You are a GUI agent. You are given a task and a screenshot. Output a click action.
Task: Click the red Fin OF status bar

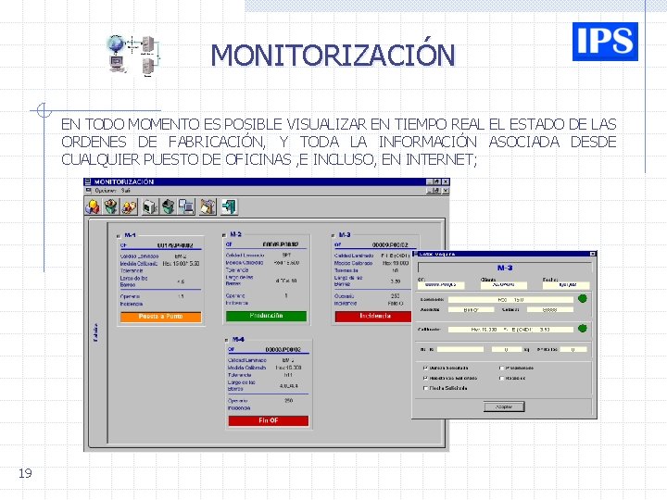point(269,420)
